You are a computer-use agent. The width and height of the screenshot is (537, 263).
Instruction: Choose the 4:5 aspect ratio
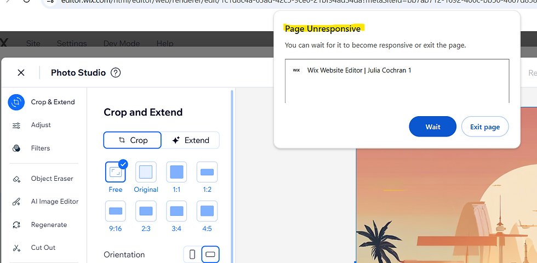click(207, 211)
